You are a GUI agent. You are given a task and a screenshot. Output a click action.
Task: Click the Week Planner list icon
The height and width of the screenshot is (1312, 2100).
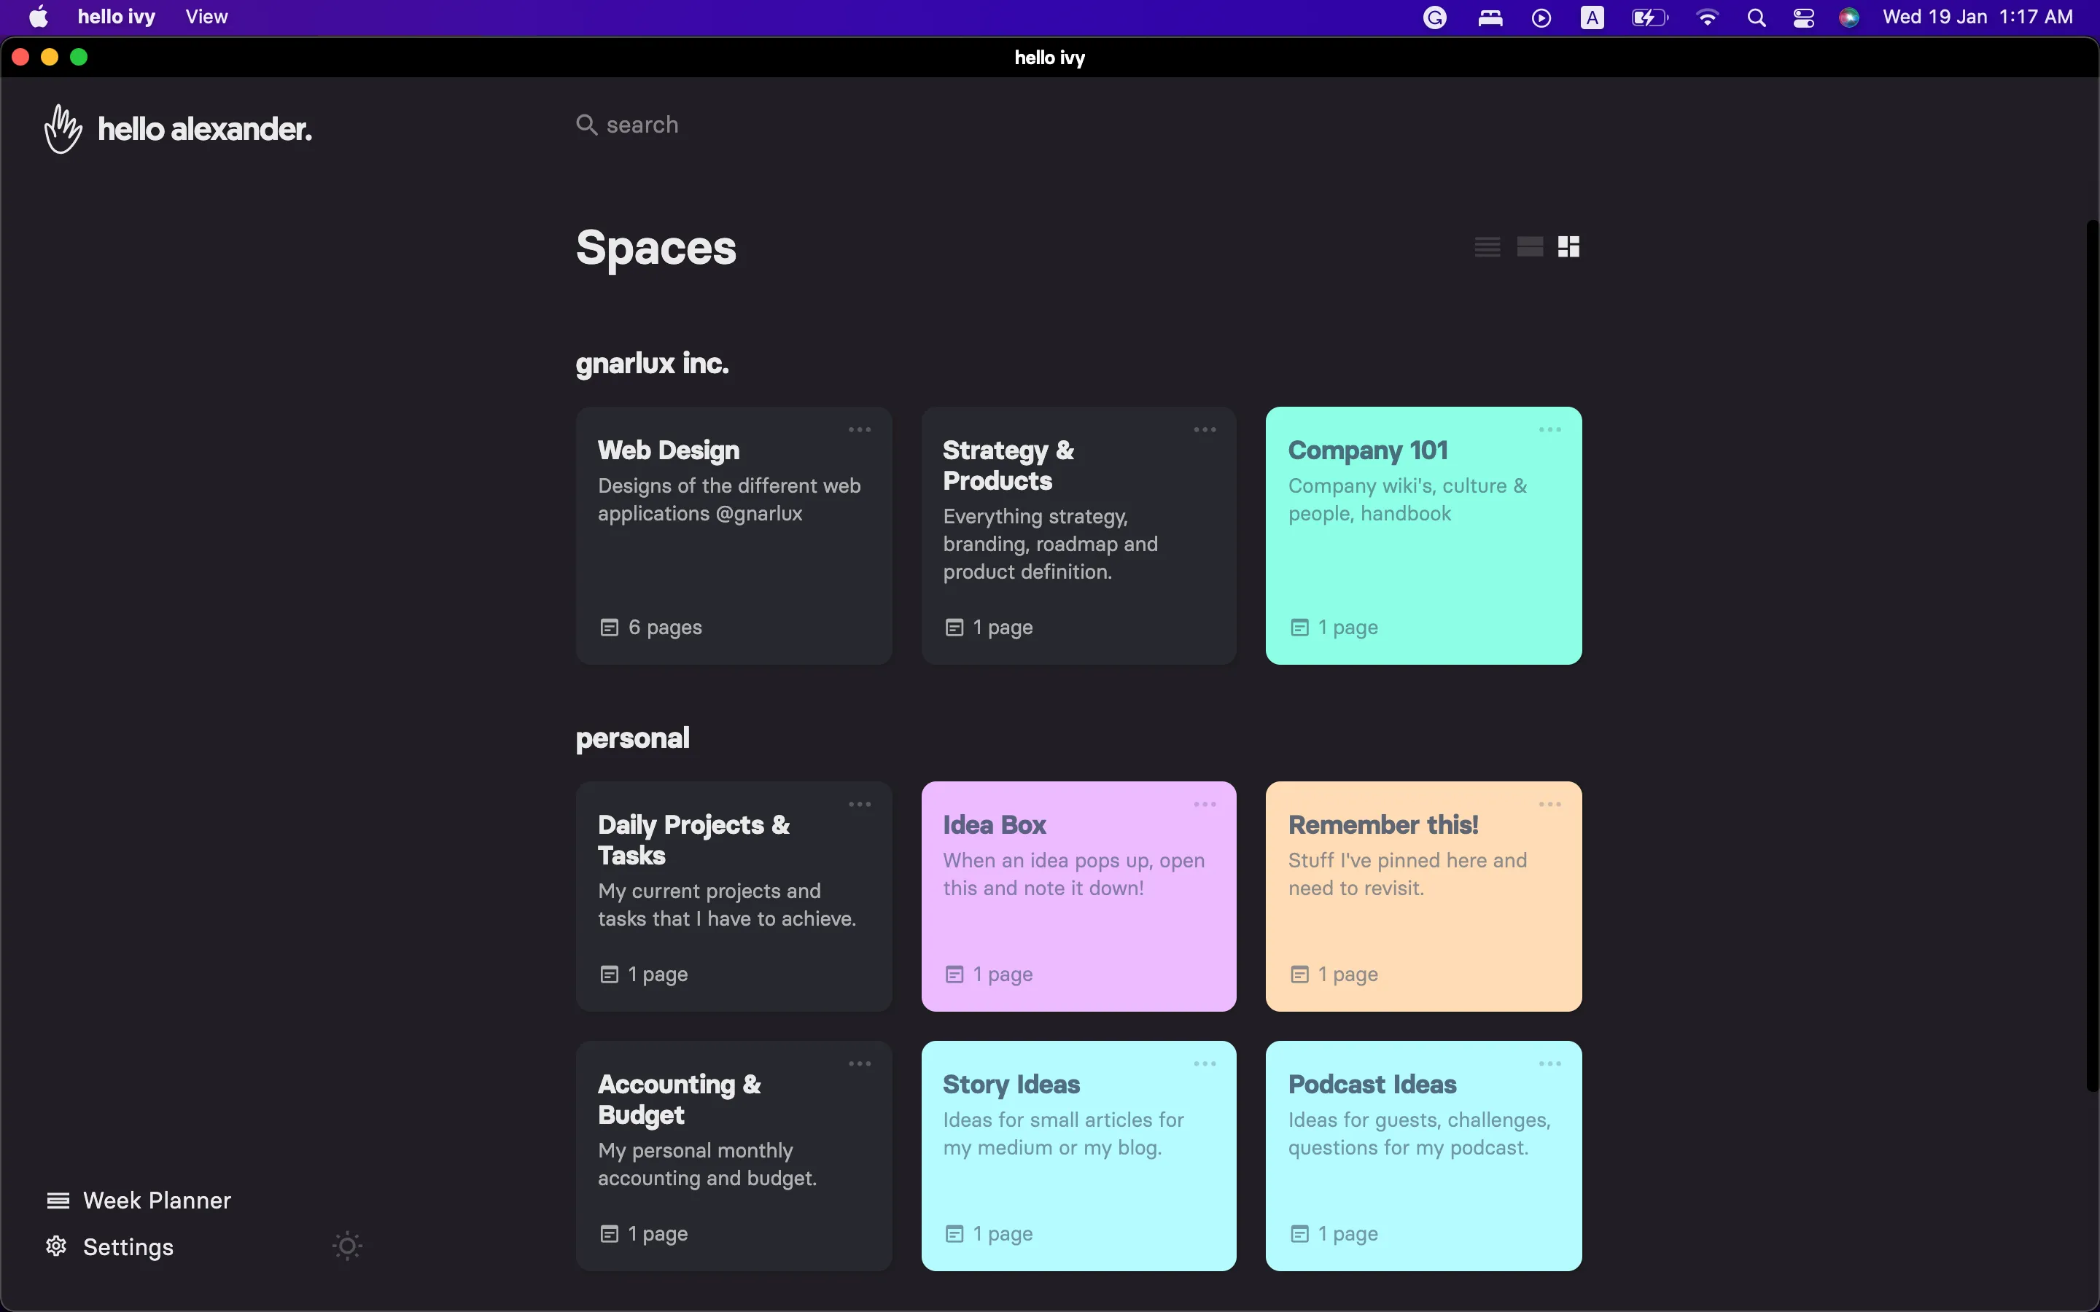[58, 1200]
